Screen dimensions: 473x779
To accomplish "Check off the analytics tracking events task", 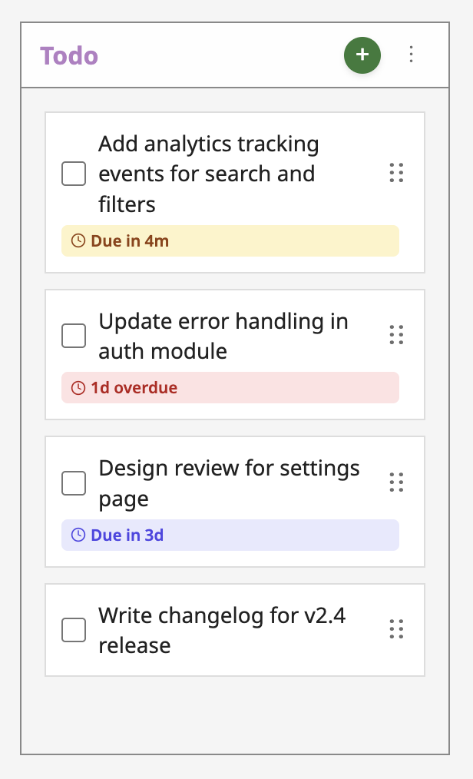I will pos(74,174).
